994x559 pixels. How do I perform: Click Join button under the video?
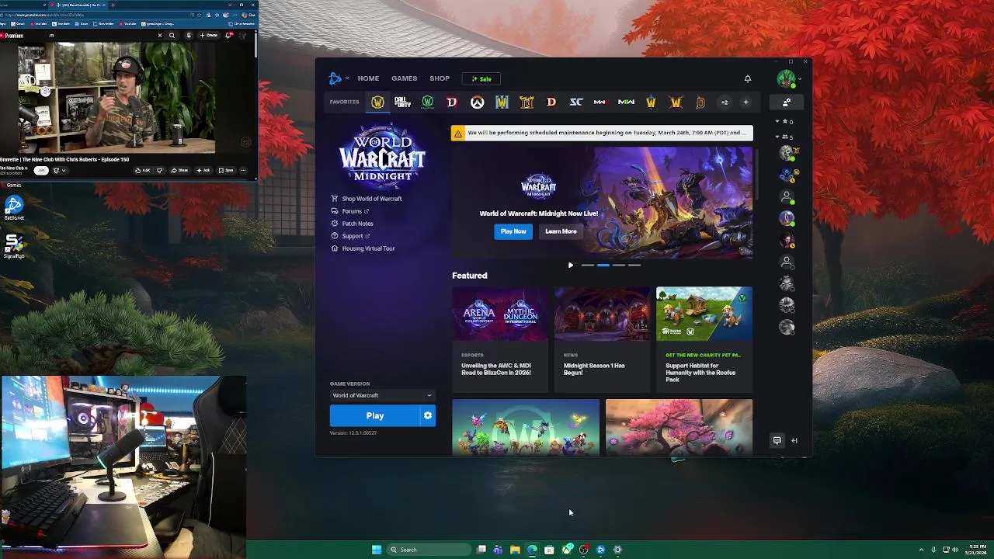tap(41, 170)
